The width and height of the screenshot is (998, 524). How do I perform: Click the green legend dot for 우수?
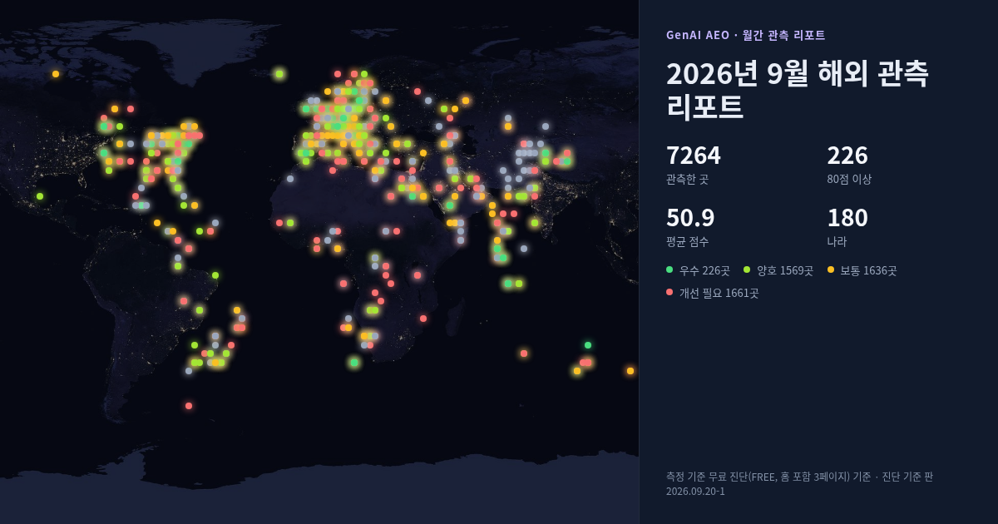click(x=669, y=269)
